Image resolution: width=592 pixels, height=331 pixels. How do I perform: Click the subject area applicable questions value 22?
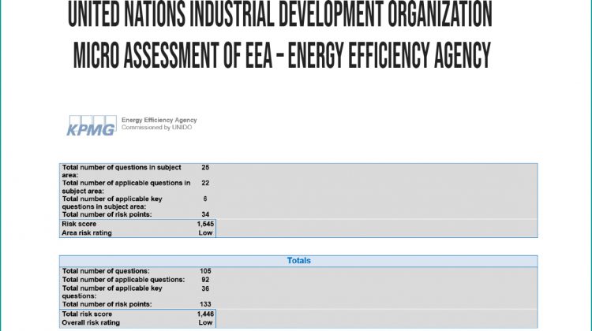pos(205,183)
